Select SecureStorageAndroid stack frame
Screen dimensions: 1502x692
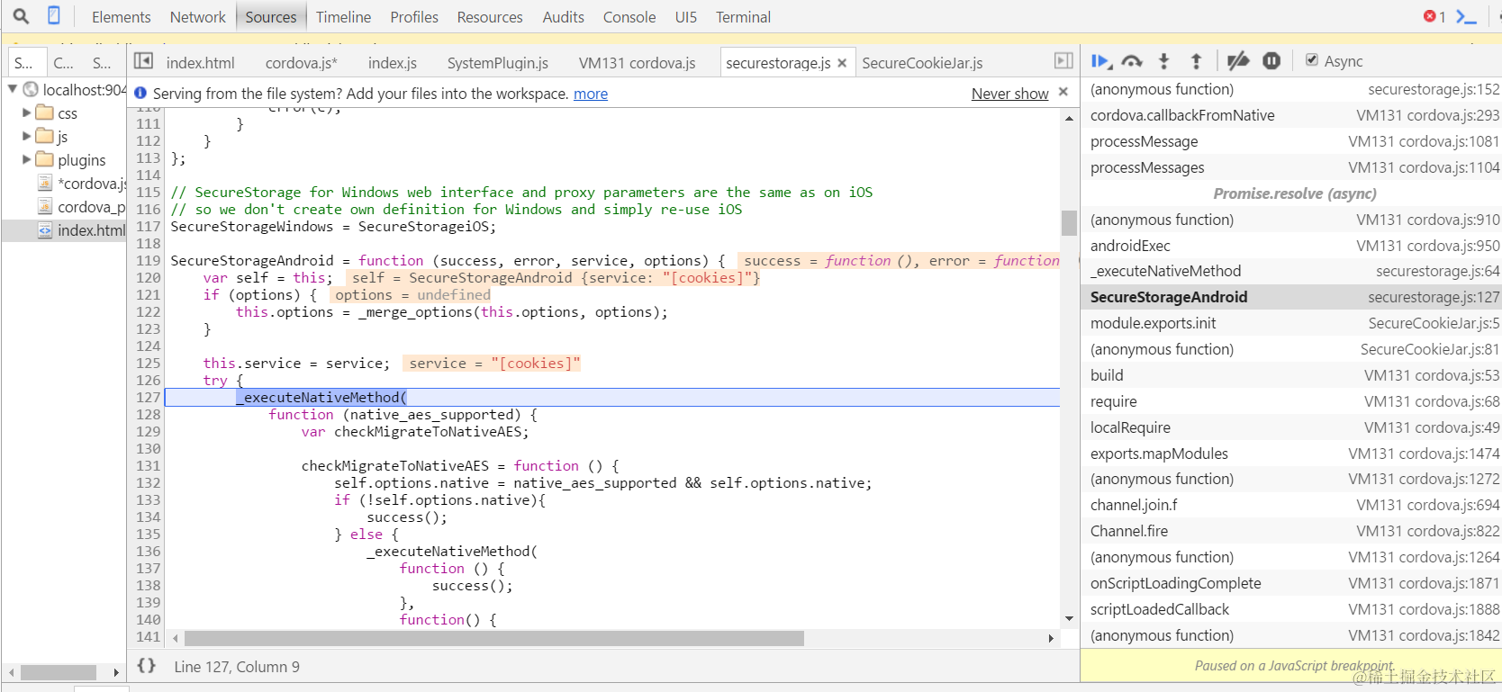coord(1291,297)
